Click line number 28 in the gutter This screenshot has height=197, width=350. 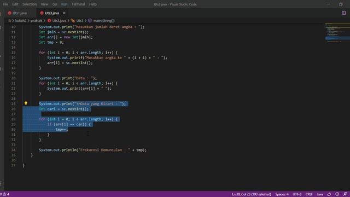tap(13, 119)
